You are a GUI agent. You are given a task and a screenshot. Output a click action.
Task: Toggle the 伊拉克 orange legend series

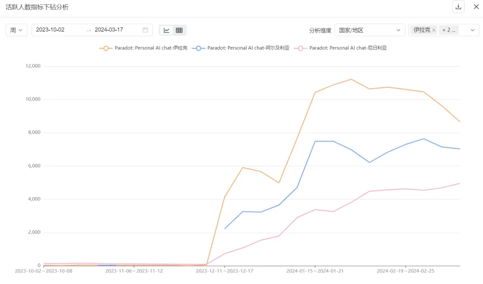pos(143,48)
